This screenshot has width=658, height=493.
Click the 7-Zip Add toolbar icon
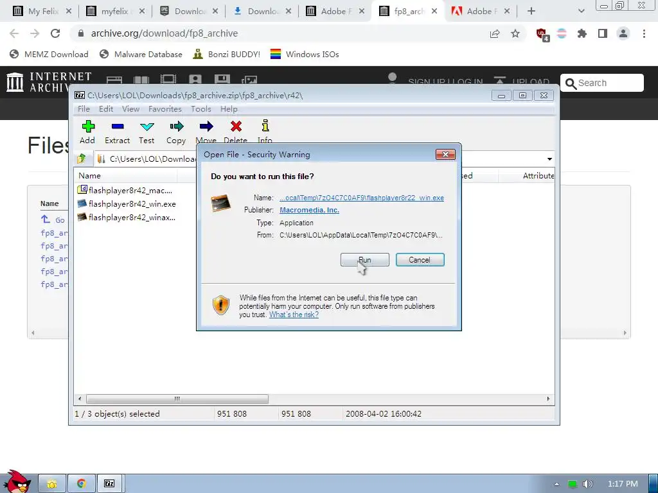point(87,132)
